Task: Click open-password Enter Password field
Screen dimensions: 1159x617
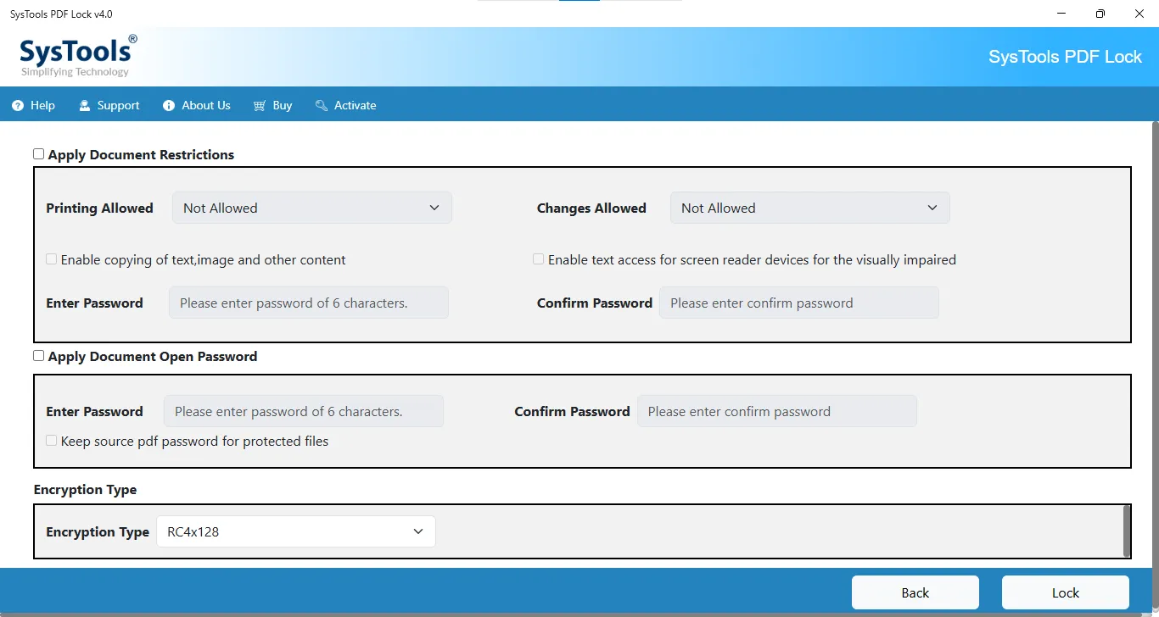Action: (304, 411)
